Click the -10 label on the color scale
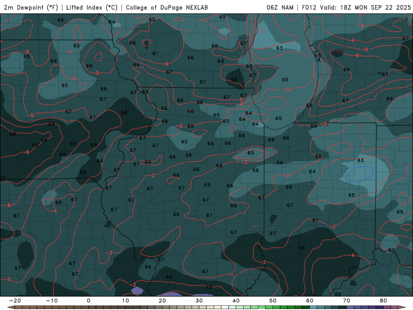413x310 pixels. point(52,301)
